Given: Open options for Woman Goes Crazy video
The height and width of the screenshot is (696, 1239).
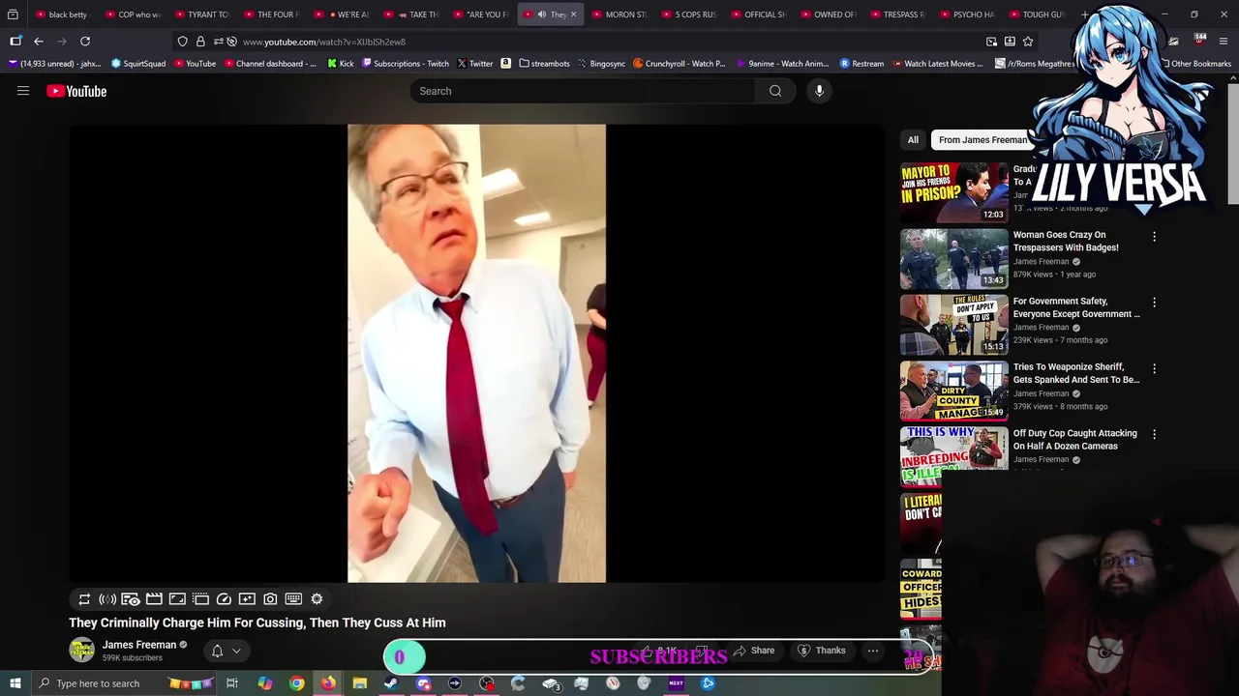Looking at the screenshot, I should click(1154, 237).
